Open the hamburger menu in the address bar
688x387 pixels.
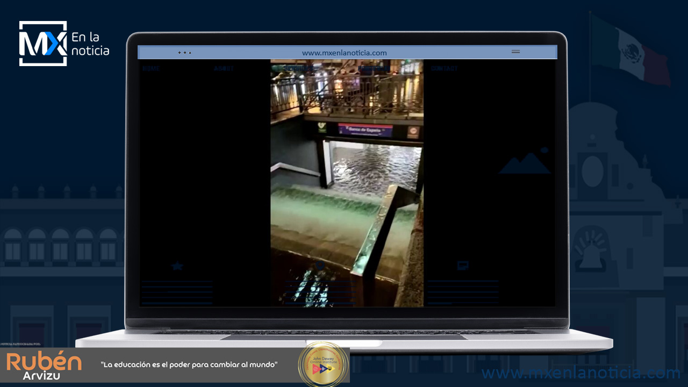point(515,52)
